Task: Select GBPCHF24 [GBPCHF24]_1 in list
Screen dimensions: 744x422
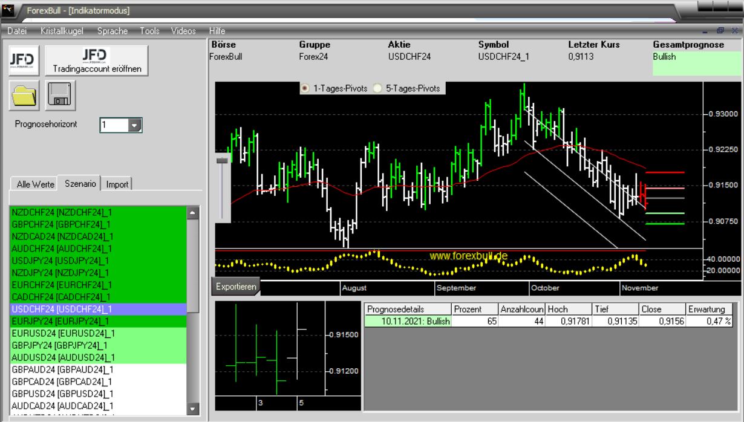Action: click(99, 224)
